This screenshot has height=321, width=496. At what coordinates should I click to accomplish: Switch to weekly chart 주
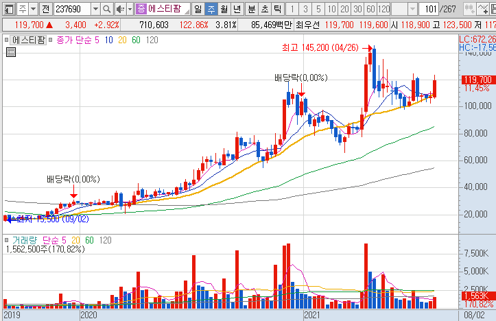pyautogui.click(x=211, y=9)
